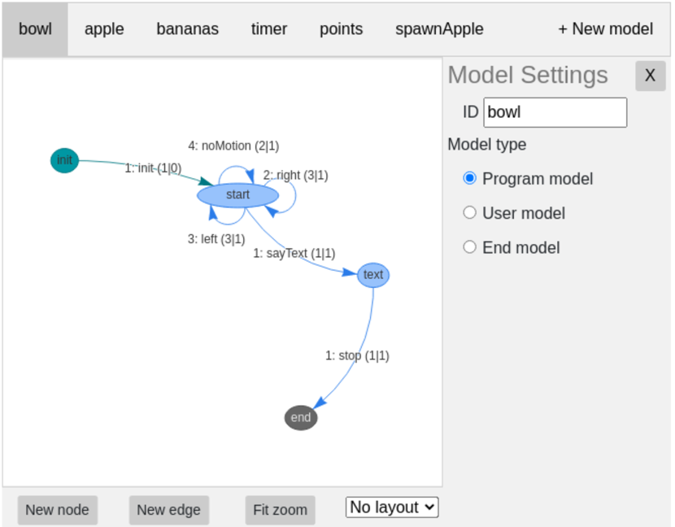The width and height of the screenshot is (675, 527).
Task: Open the No layout dropdown
Action: coord(392,507)
